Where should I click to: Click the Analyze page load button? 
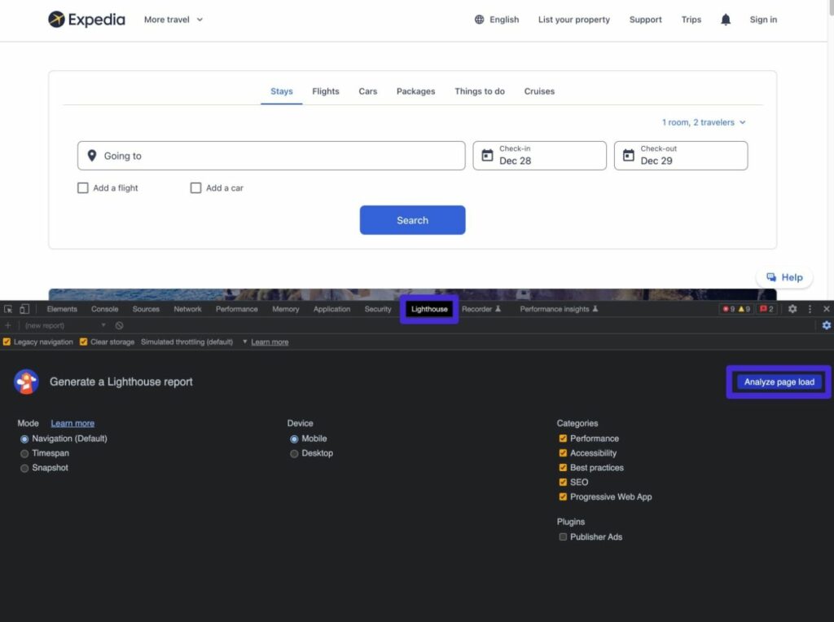pyautogui.click(x=778, y=382)
